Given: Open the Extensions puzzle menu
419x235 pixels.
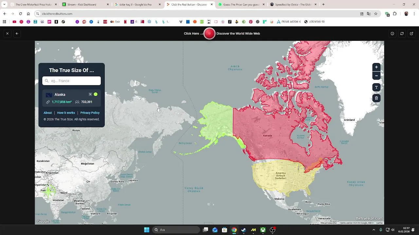Looking at the screenshot, I should [x=395, y=14].
